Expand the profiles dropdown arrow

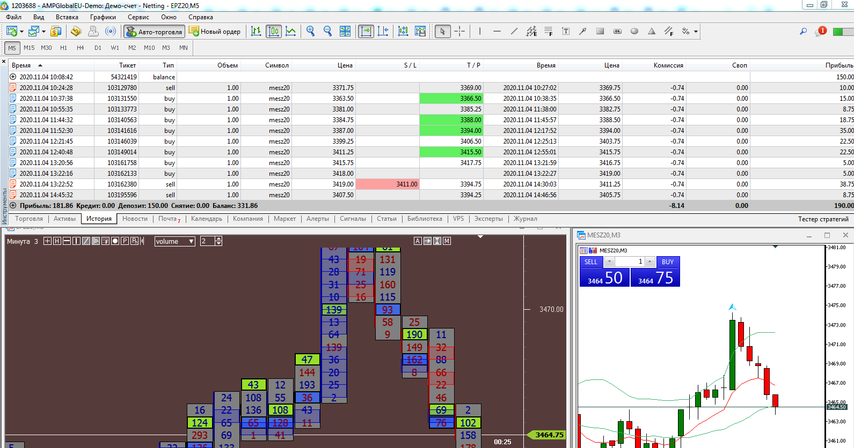coord(43,32)
